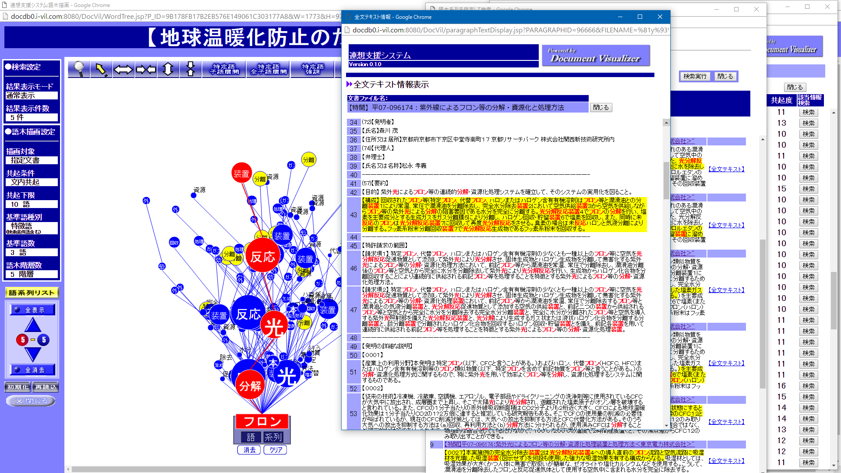This screenshot has height=473, width=841.
Task: Click the first 検索 button in 共起度 list
Action: click(809, 112)
